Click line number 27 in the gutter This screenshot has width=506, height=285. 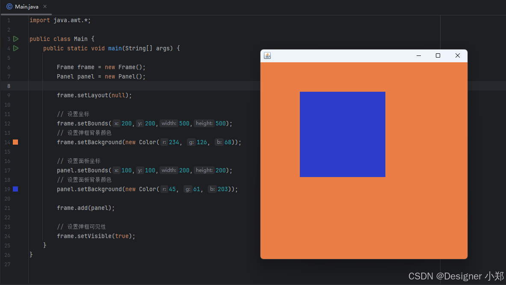pos(7,265)
